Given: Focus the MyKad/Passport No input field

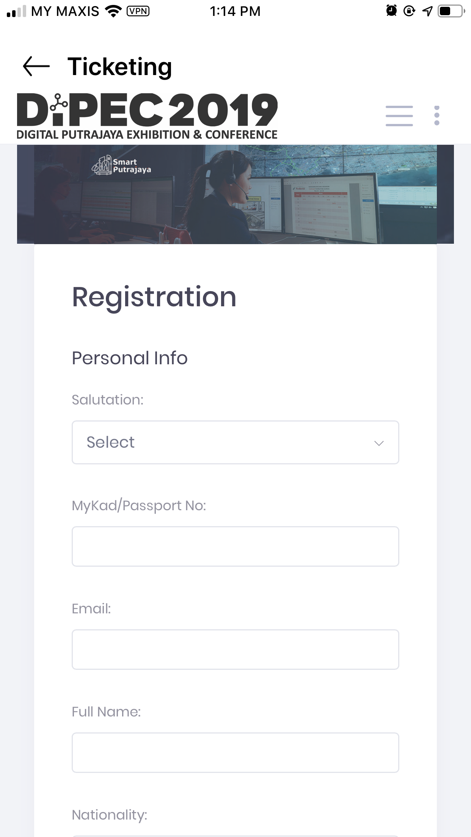Looking at the screenshot, I should (235, 546).
